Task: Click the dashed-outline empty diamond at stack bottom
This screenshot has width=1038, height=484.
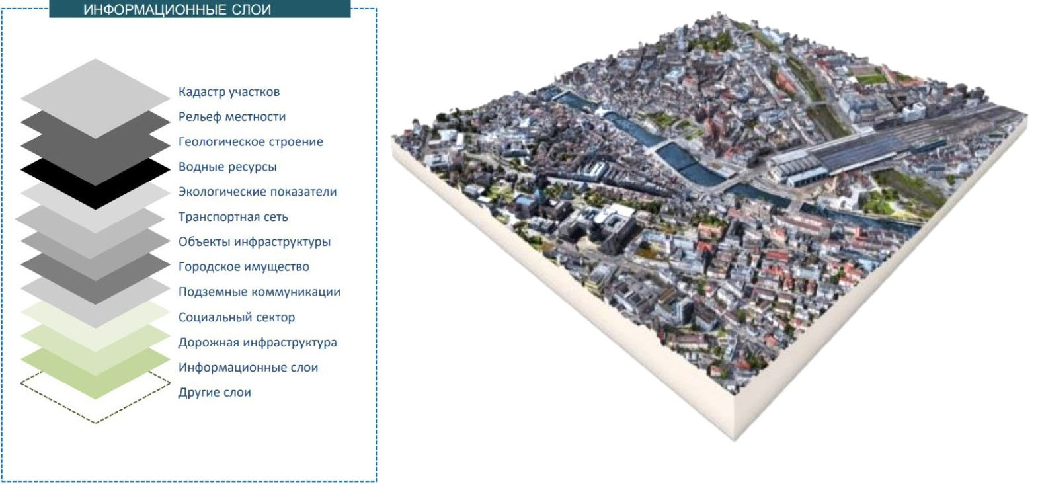Action: click(x=96, y=410)
